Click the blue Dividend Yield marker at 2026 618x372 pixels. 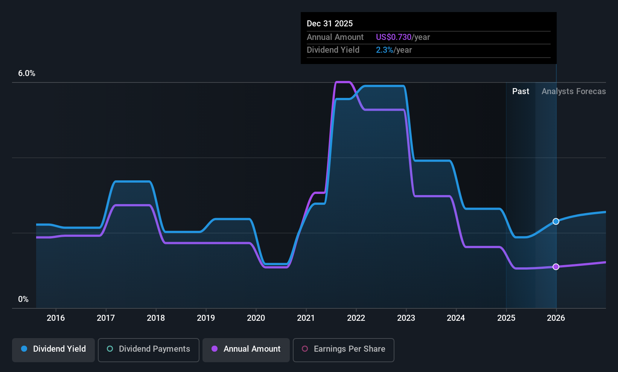tap(556, 221)
